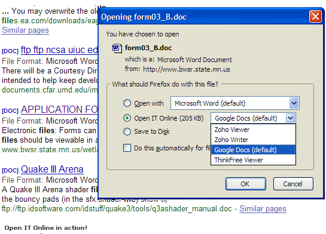
Task: Enable Do this automatically checkbox
Action: tap(127, 148)
